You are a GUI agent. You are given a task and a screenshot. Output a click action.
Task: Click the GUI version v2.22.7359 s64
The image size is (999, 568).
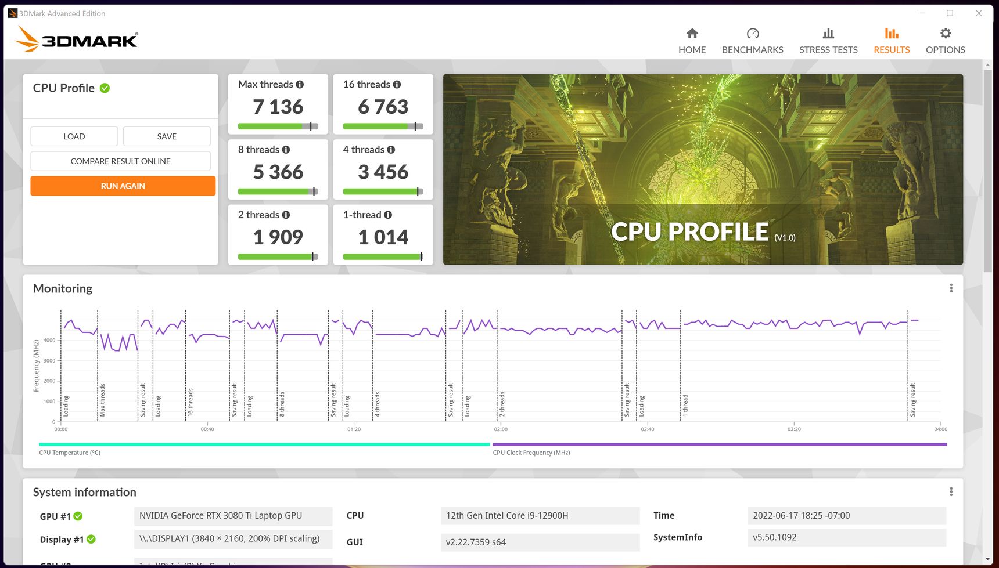[x=540, y=542]
